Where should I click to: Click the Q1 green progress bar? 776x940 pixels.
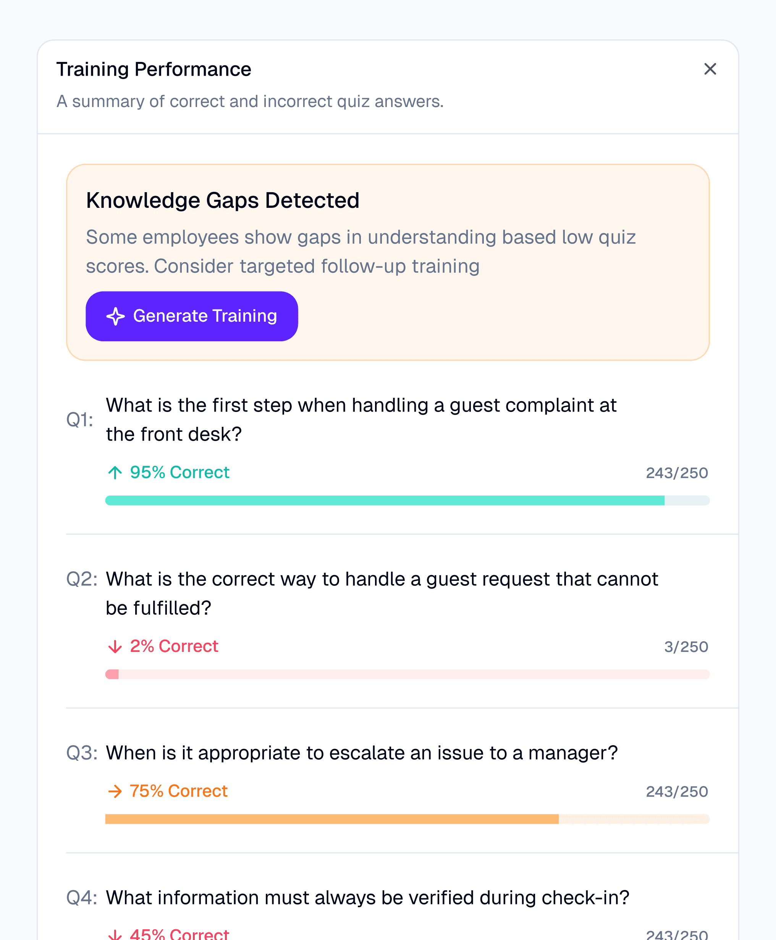[x=407, y=501]
